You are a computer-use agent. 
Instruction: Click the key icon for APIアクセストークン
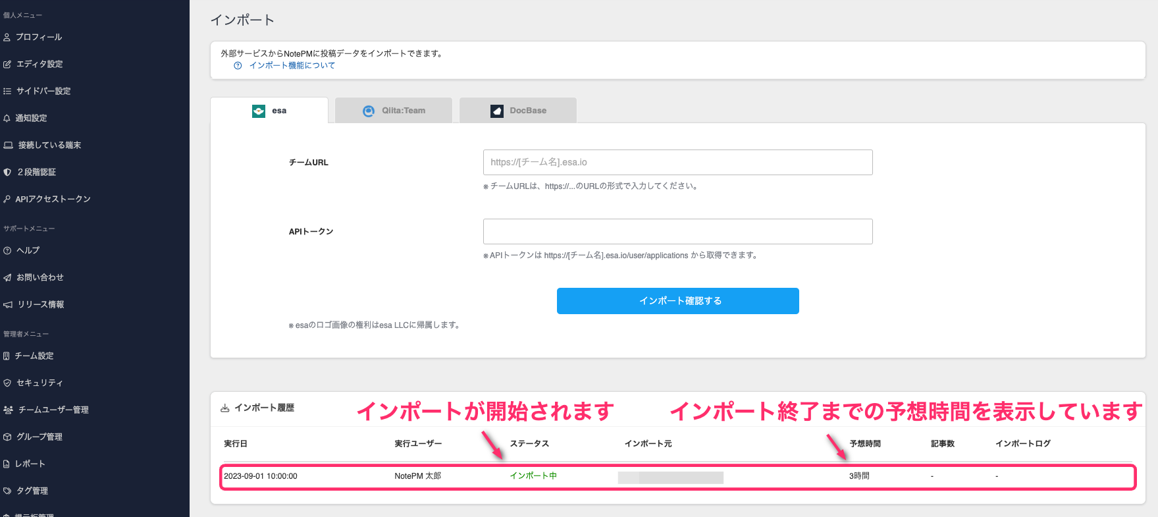click(7, 200)
